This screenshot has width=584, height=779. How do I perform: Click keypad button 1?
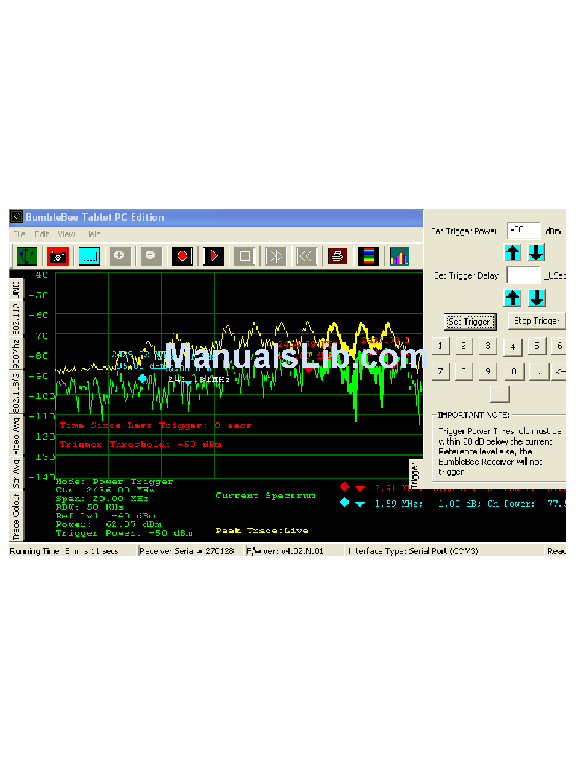point(440,346)
